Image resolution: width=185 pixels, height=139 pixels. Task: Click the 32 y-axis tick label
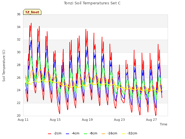click(18, 40)
